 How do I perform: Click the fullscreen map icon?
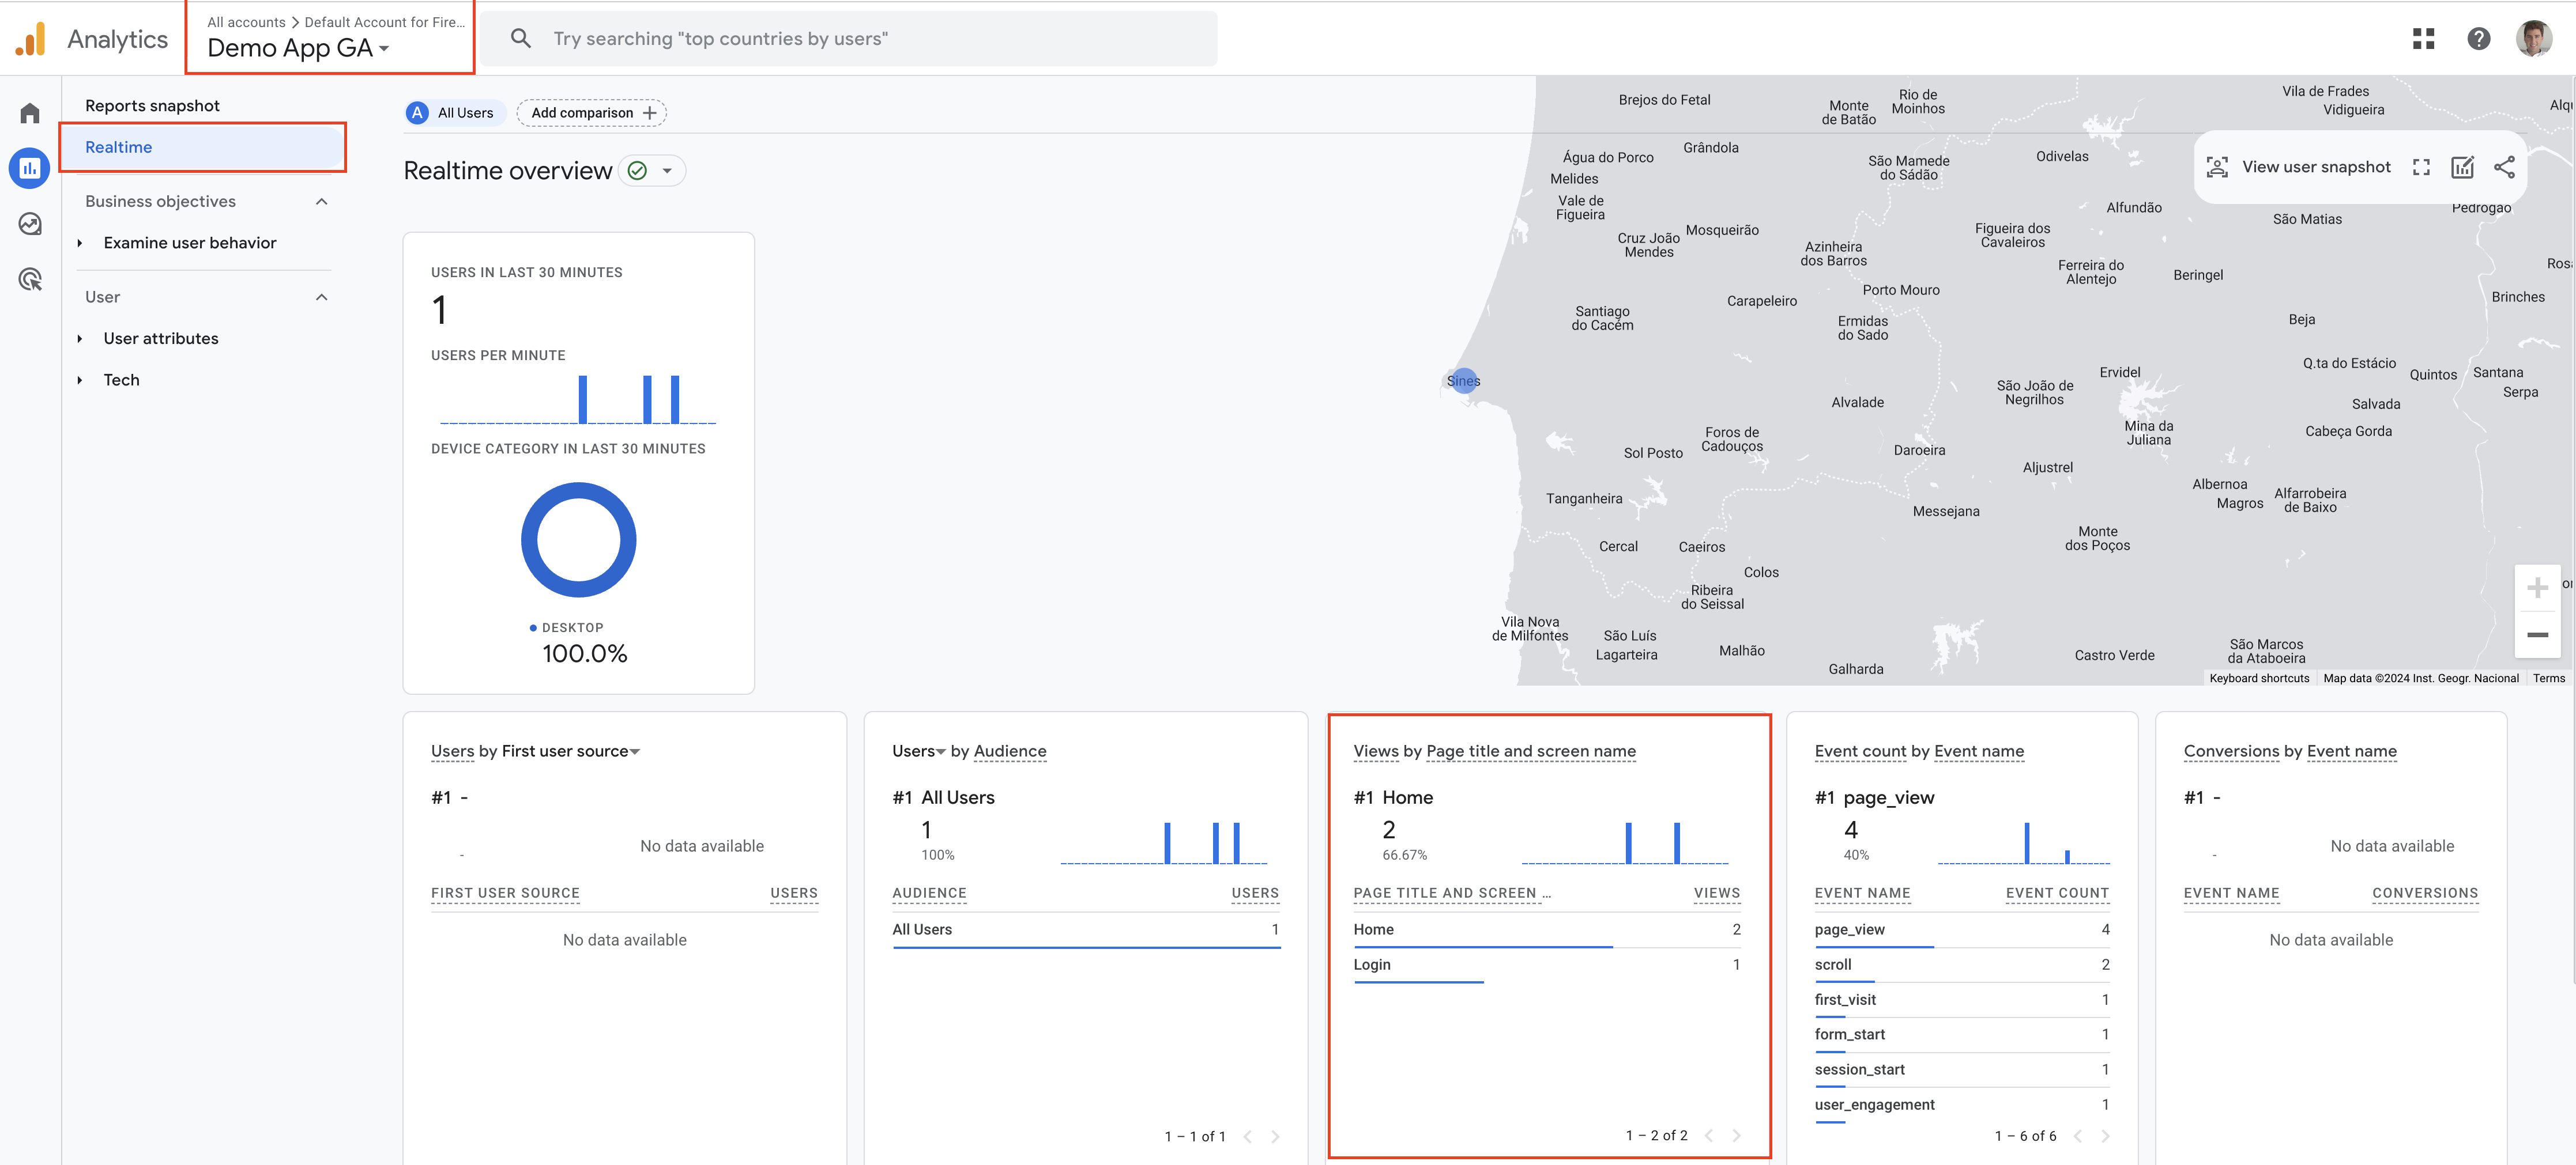pyautogui.click(x=2421, y=167)
